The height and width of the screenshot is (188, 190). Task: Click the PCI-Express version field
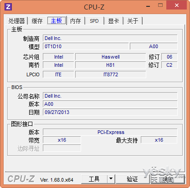[x=110, y=132]
